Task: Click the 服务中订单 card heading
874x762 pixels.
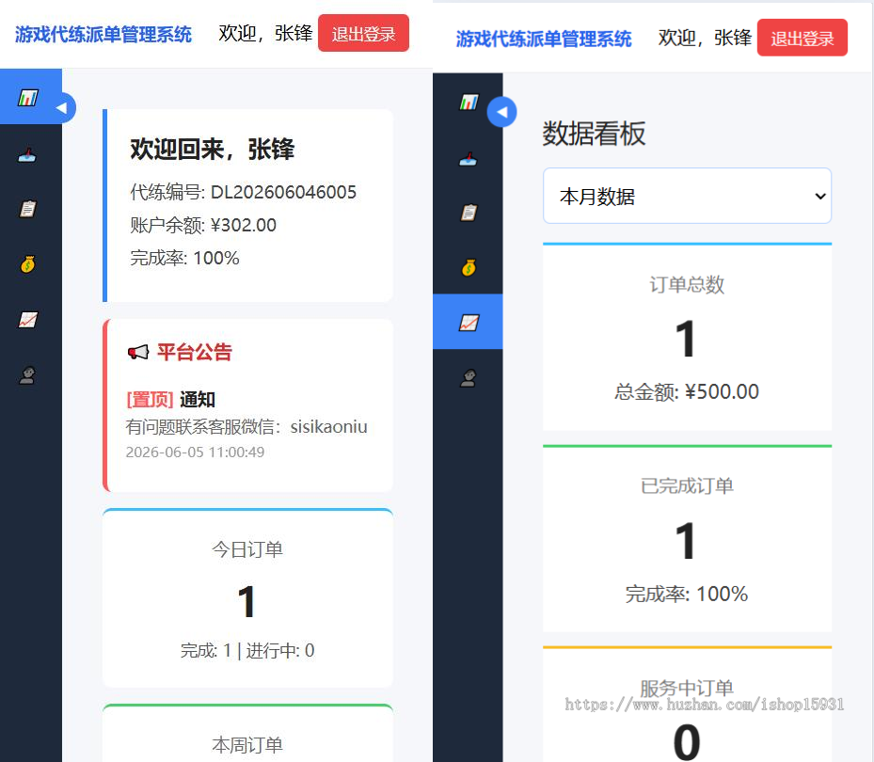Action: tap(687, 688)
